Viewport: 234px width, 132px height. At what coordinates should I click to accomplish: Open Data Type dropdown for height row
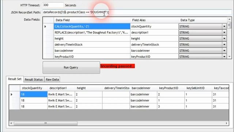tap(224, 38)
